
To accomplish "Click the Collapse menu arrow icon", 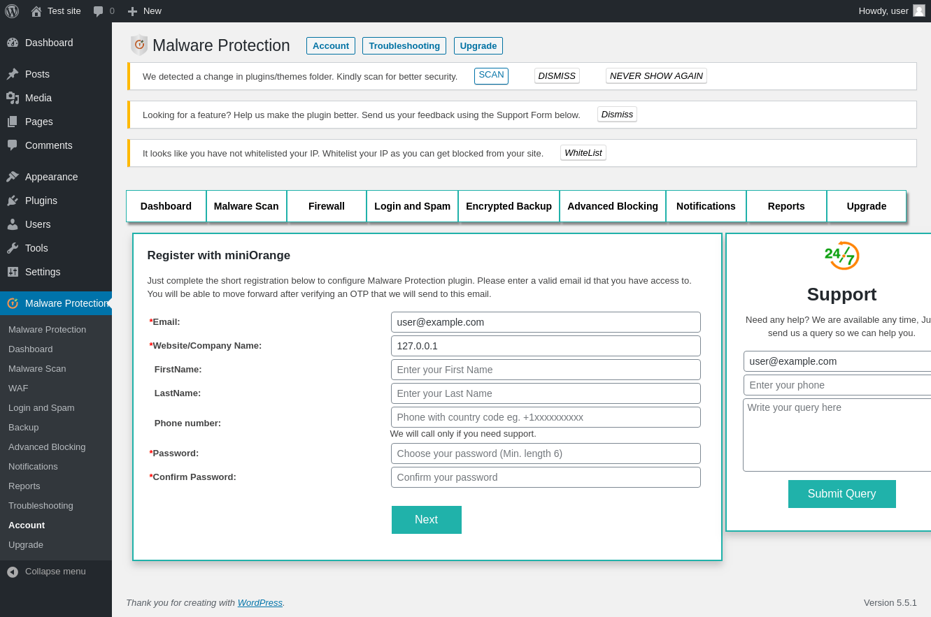I will point(13,572).
